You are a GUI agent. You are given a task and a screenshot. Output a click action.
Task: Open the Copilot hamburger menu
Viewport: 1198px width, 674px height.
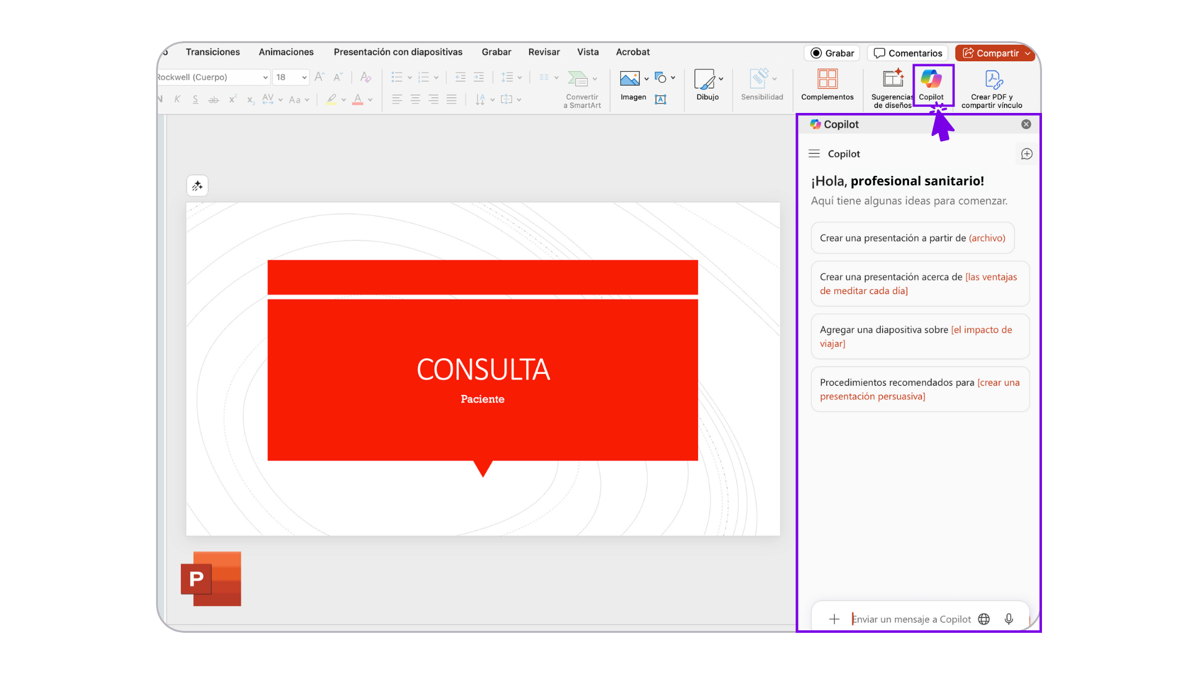pos(814,154)
